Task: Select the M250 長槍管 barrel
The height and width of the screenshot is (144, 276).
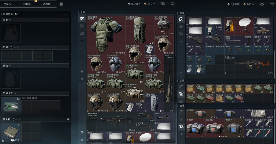Action: click(x=234, y=41)
